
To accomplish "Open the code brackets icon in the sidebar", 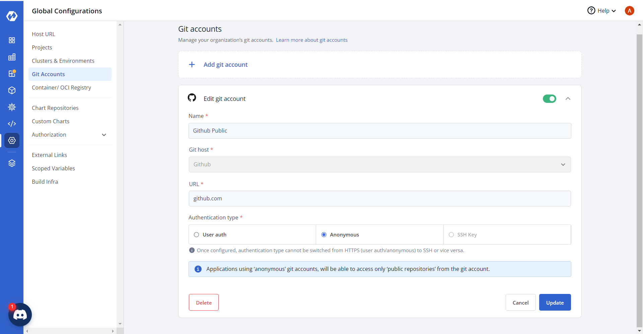I will [12, 124].
